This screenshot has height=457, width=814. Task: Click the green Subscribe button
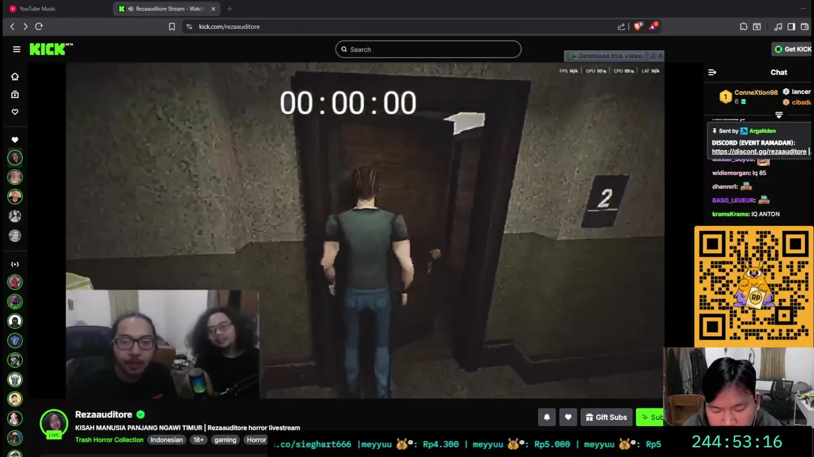(x=650, y=417)
